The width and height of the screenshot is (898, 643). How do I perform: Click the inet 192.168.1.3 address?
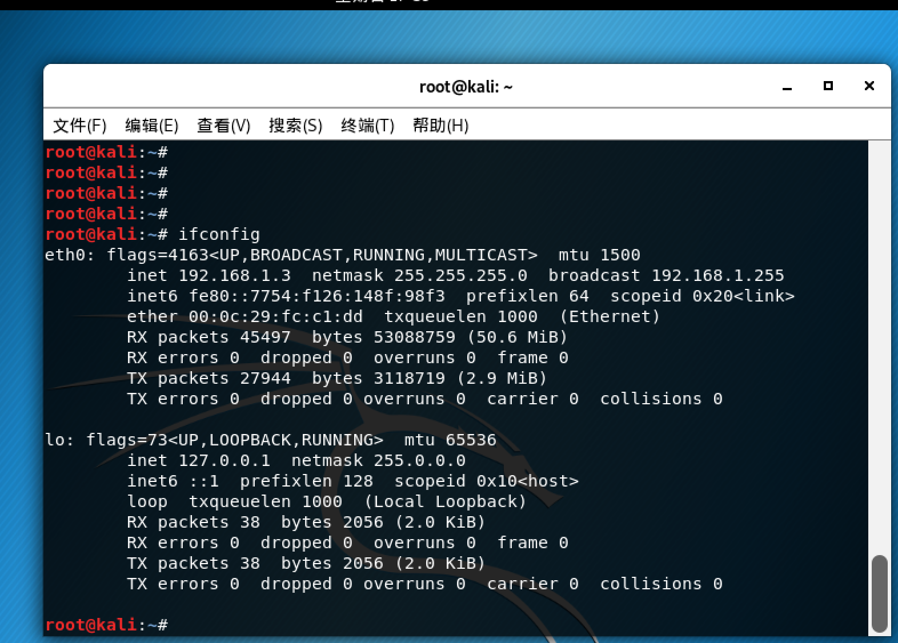pos(209,275)
